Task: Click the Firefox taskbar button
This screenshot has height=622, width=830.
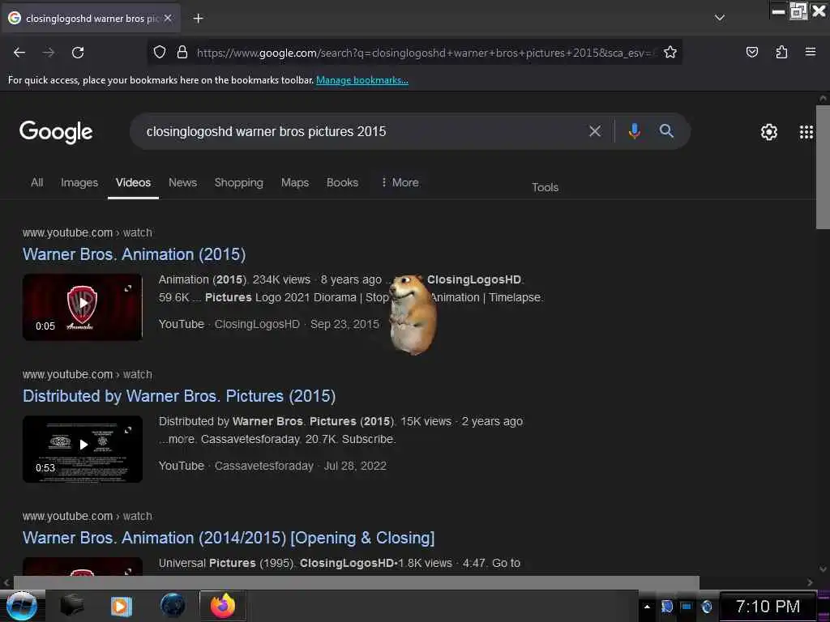Action: tap(222, 606)
